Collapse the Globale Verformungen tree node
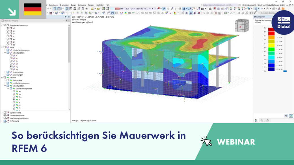294x165 pixels. pos(2,25)
